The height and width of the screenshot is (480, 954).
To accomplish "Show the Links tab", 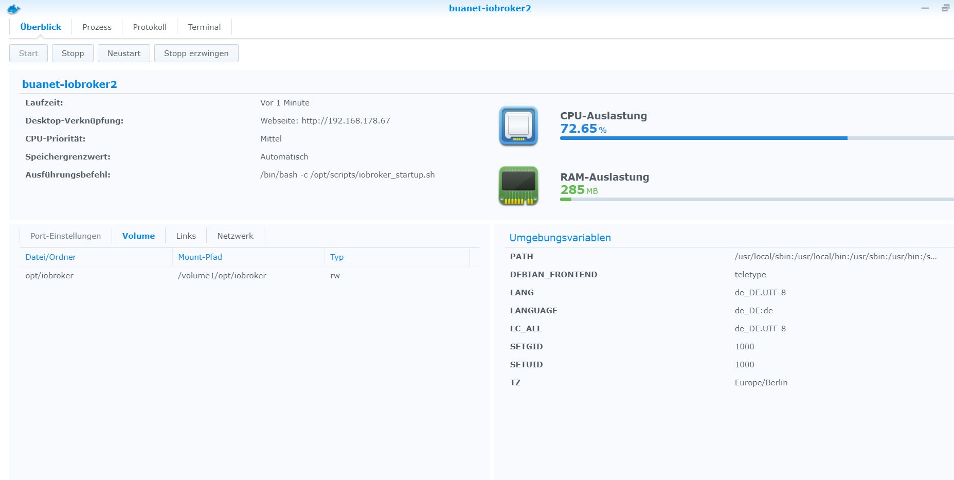I will click(186, 236).
